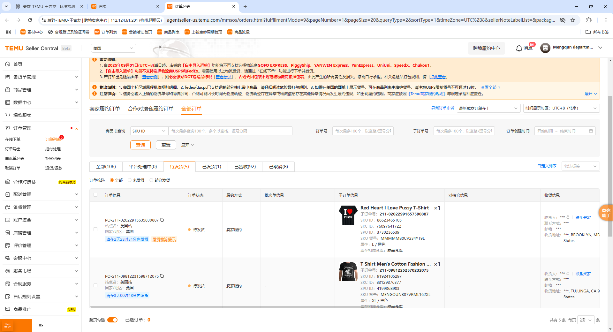Open the 消息 notification bell
Viewport: 613px width, 332px height.
coord(524,48)
